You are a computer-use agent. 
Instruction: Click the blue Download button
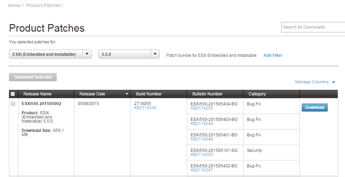coord(315,107)
